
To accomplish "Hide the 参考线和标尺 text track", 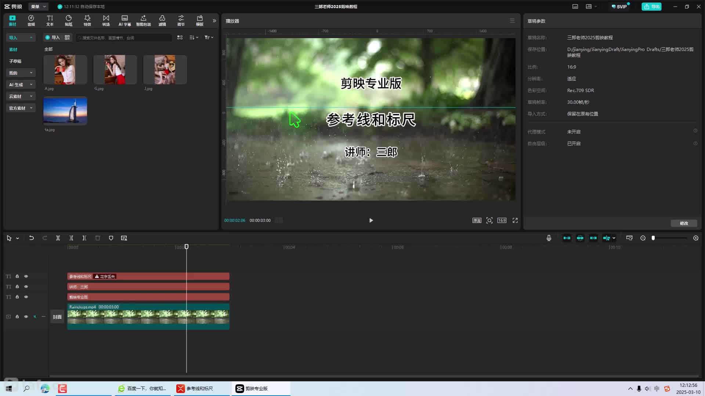I will click(26, 276).
